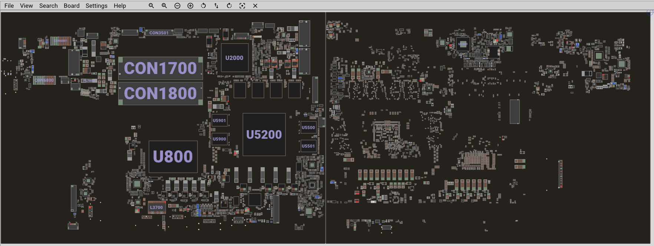Click the U2000 chip
The width and height of the screenshot is (654, 246).
click(x=234, y=58)
